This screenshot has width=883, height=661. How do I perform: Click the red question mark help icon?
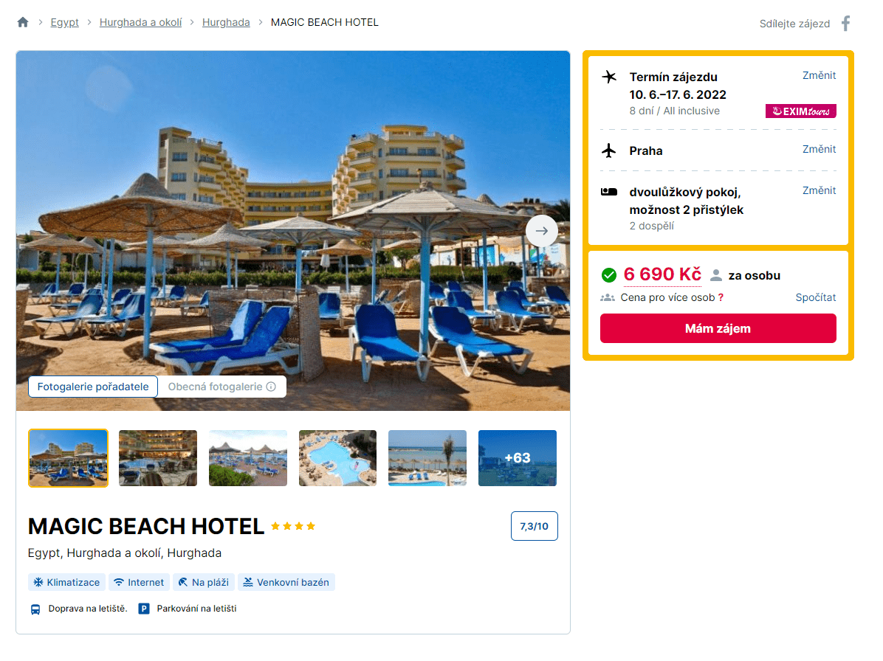(721, 297)
